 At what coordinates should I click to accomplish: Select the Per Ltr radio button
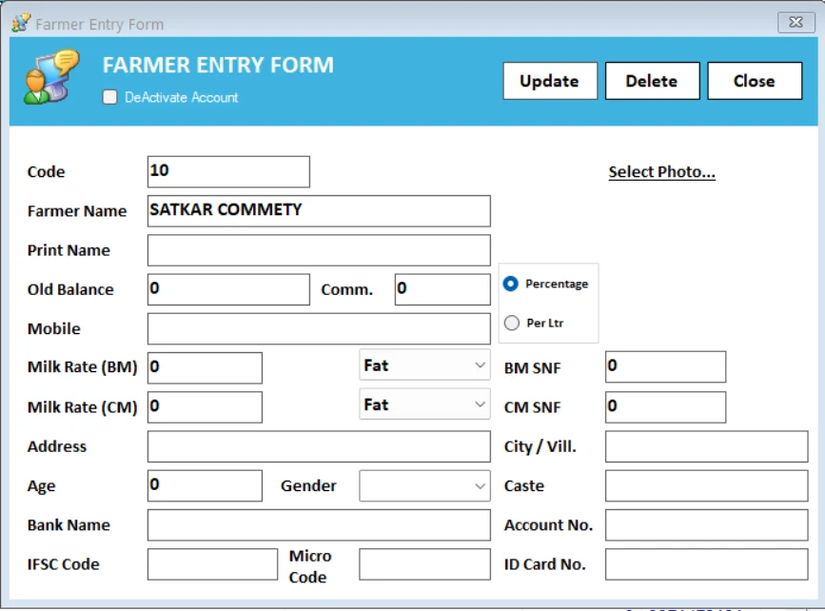(511, 323)
